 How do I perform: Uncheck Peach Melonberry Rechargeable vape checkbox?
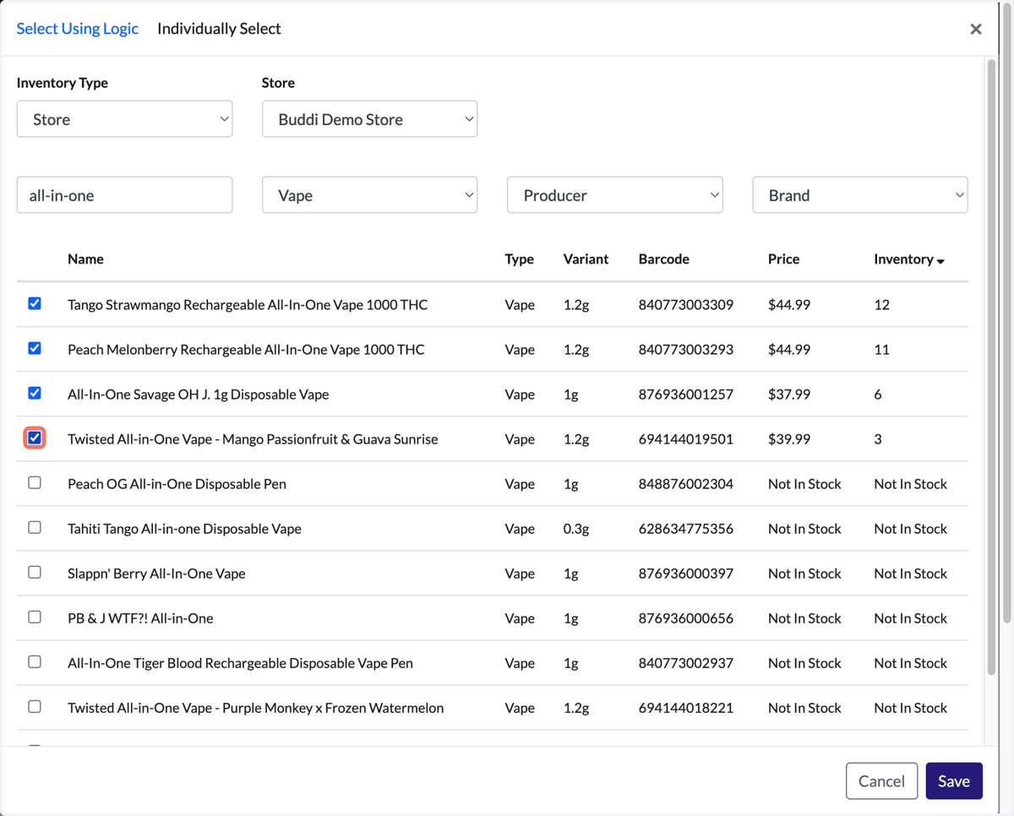pos(35,348)
